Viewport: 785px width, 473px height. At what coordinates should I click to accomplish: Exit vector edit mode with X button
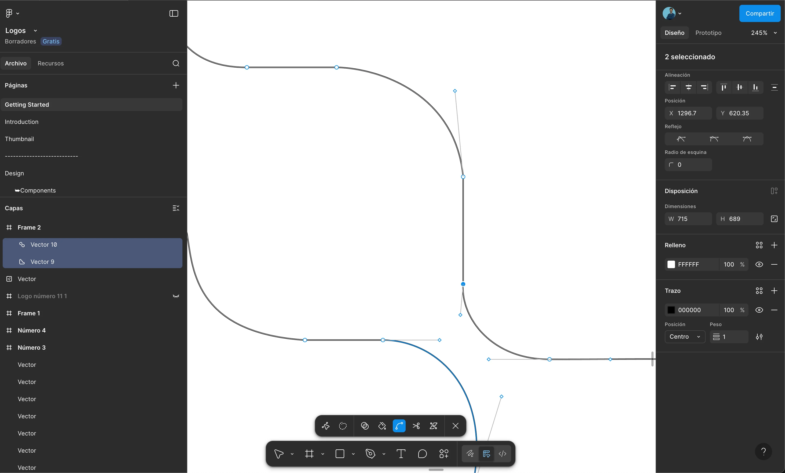[455, 426]
